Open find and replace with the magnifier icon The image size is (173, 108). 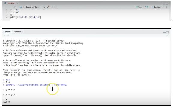tap(44, 7)
